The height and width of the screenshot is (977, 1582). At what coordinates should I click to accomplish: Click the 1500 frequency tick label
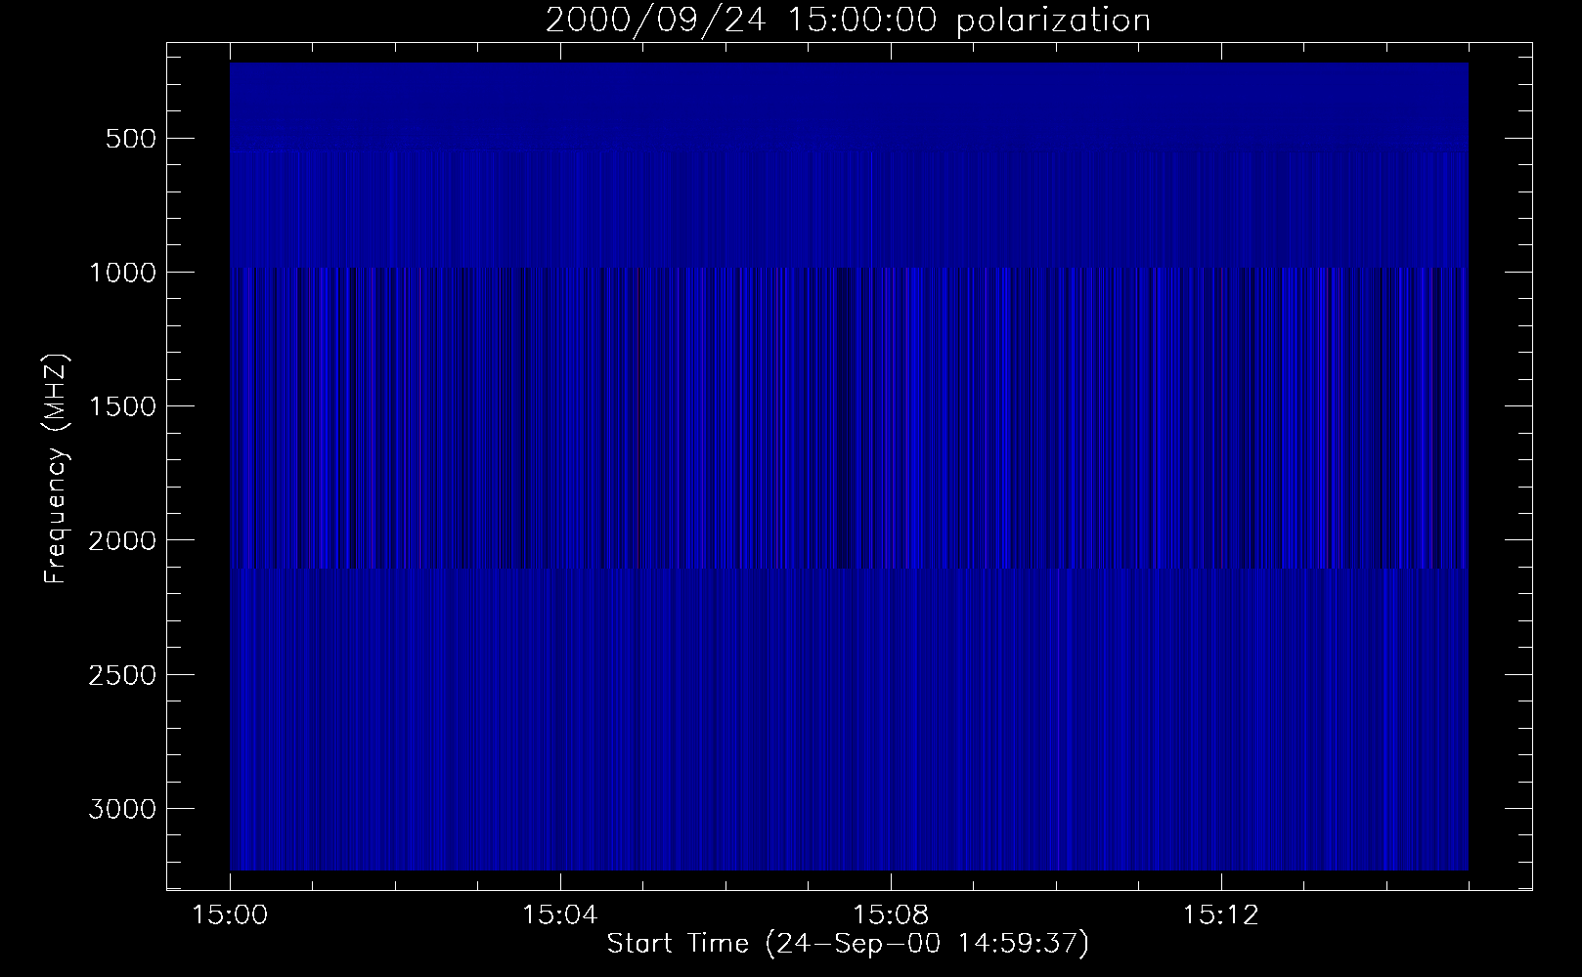pos(121,406)
